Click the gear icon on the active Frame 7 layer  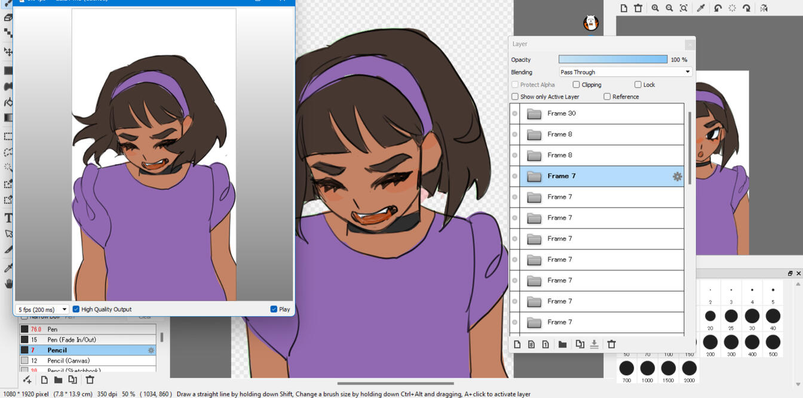(x=676, y=176)
